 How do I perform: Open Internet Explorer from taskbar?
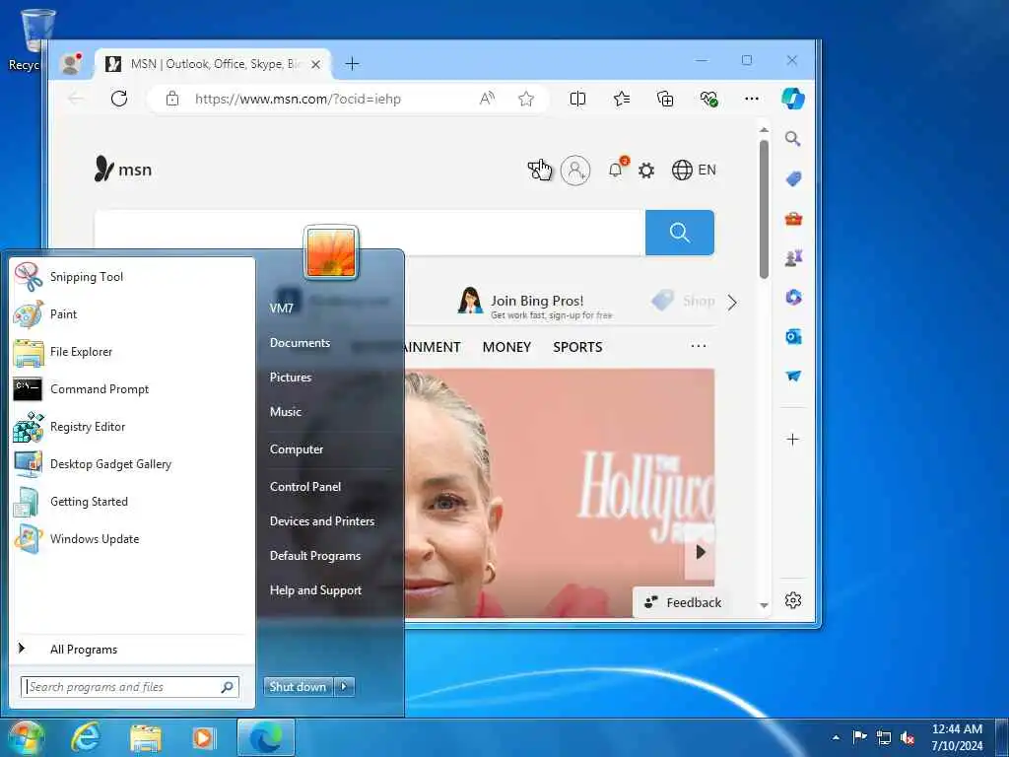tap(87, 737)
